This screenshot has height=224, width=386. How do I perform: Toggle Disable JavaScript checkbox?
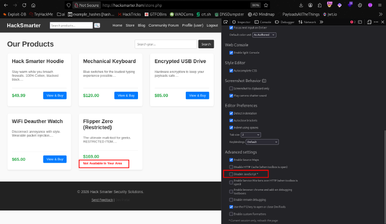coord(231,174)
